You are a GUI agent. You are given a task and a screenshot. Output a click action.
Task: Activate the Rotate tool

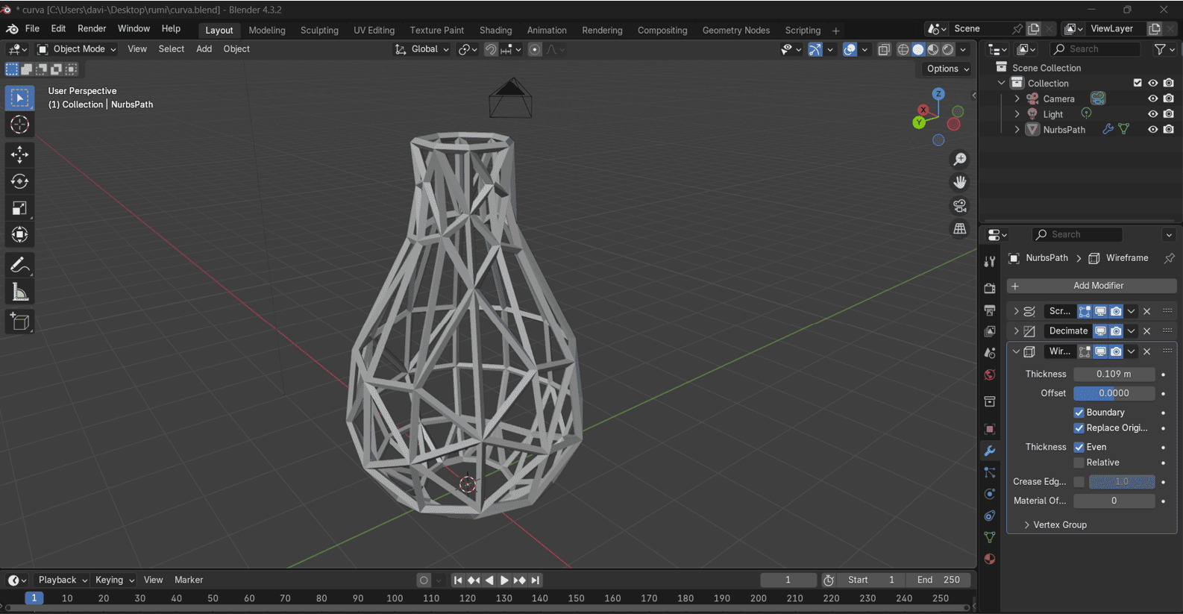click(x=20, y=181)
